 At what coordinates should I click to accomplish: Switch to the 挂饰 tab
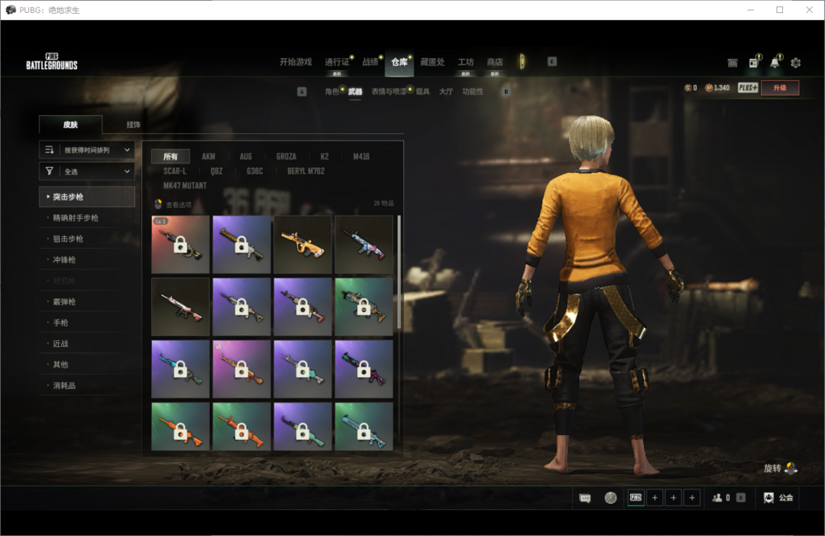pos(134,125)
